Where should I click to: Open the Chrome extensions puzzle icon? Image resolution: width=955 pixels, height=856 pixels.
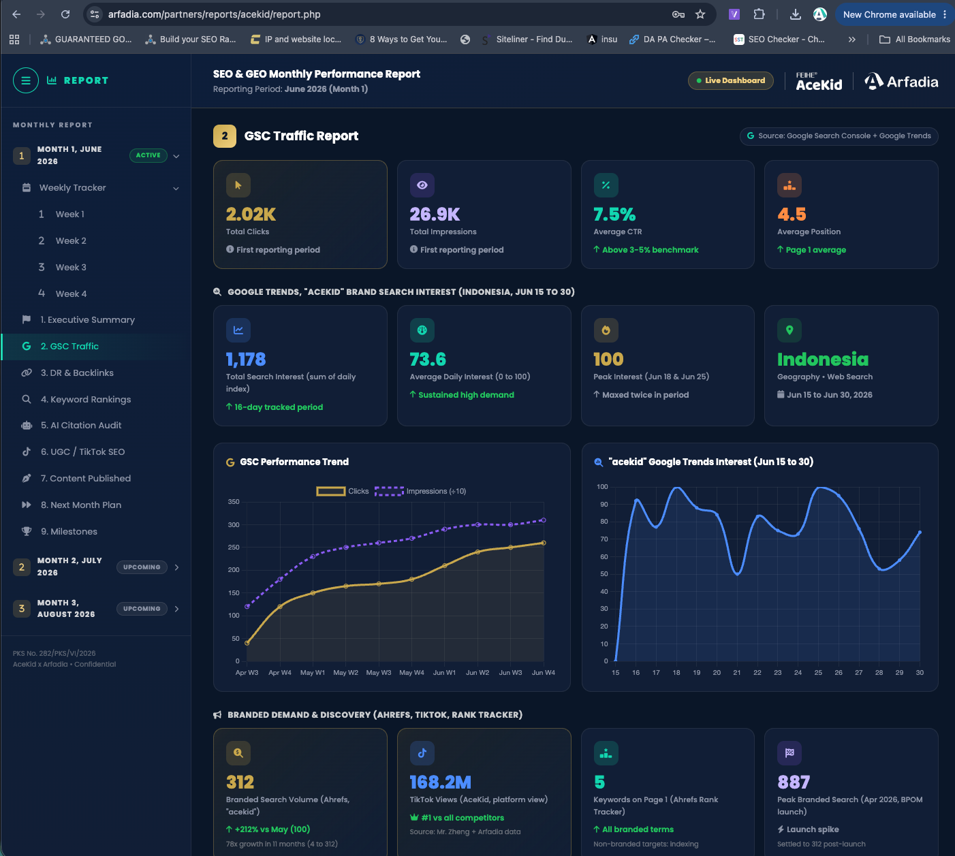click(x=759, y=14)
